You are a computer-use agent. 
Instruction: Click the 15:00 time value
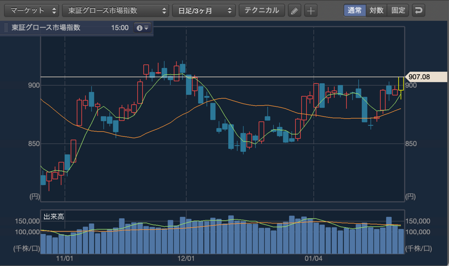[120, 28]
